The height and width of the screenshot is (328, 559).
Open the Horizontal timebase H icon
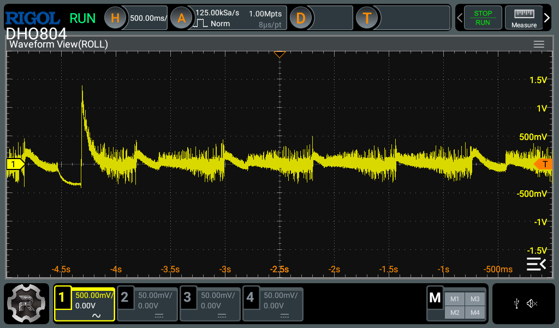pyautogui.click(x=115, y=18)
